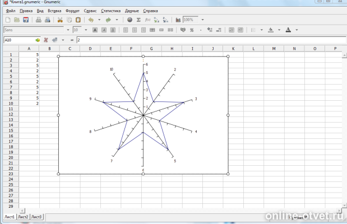347x224 pixels.
Task: Open the font color dropdown arrow
Action: tap(297, 30)
